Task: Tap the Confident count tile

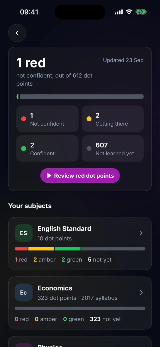Action: (47, 149)
